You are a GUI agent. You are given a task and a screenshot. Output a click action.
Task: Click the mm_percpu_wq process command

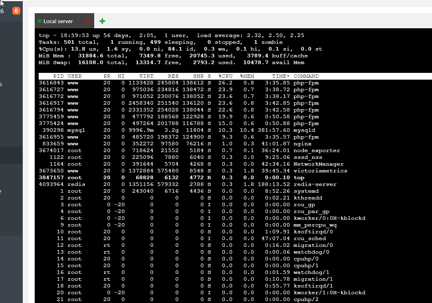pyautogui.click(x=315, y=225)
